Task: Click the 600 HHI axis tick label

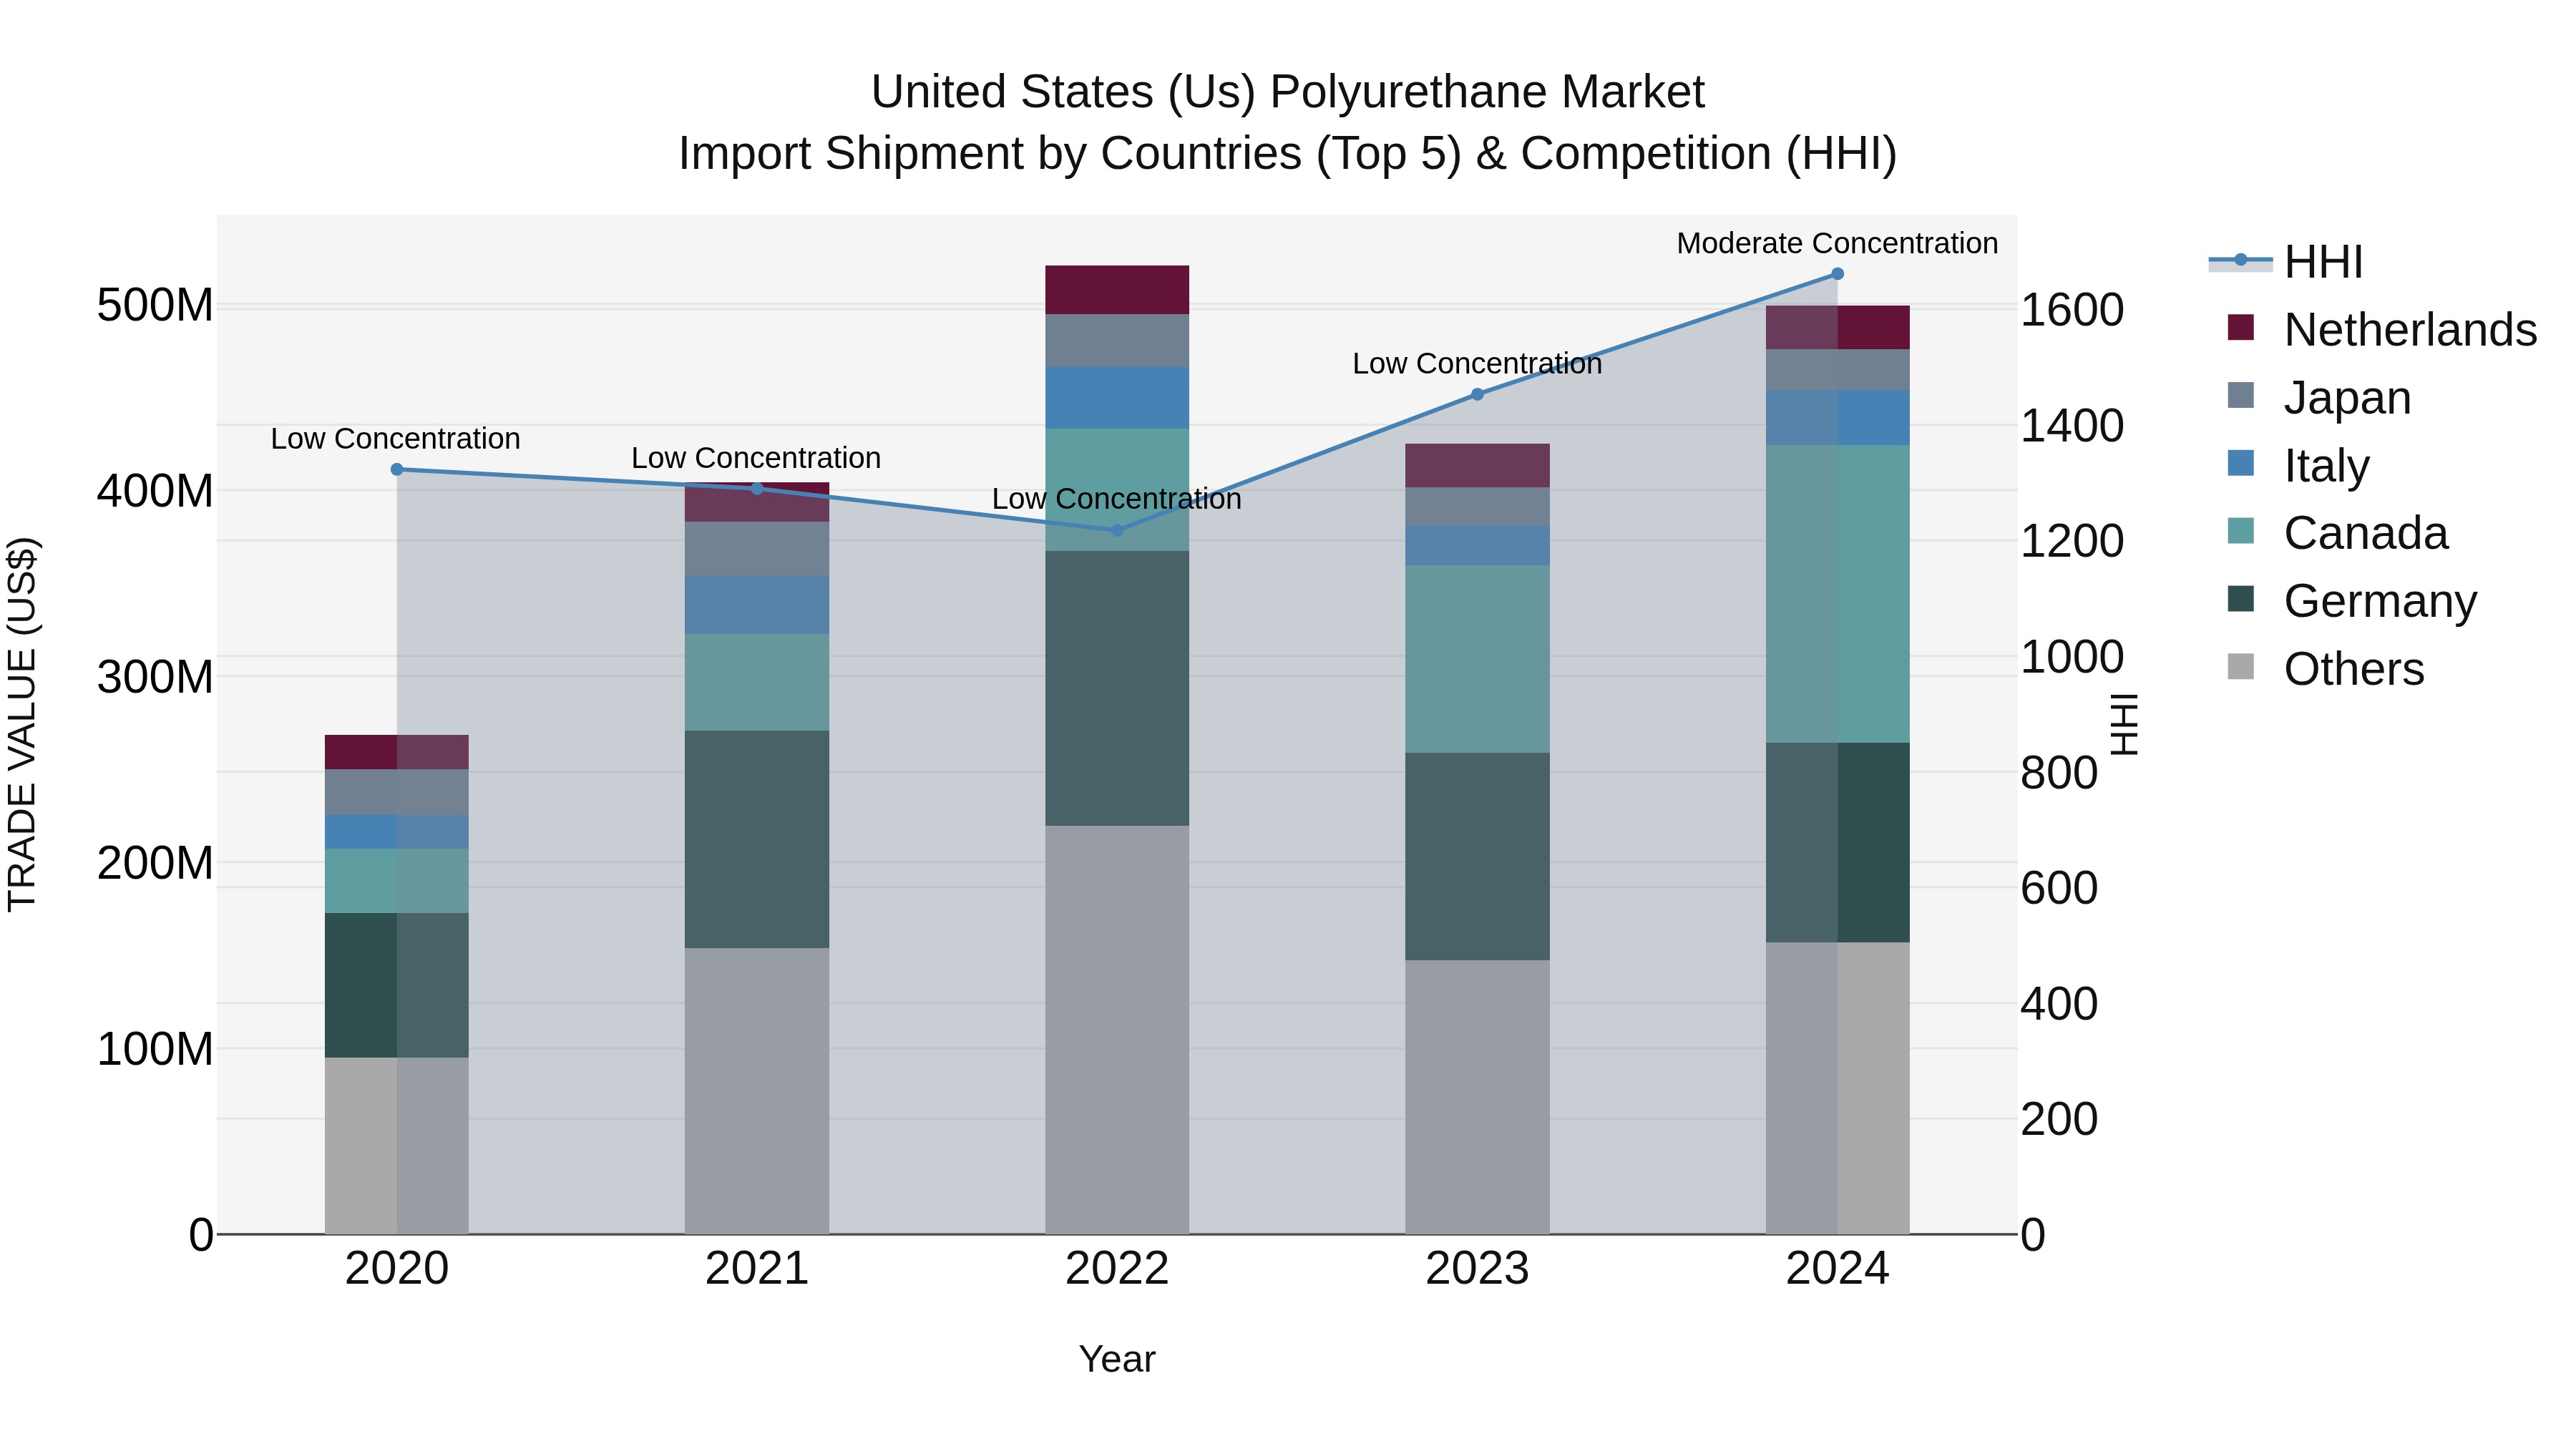Action: pyautogui.click(x=2059, y=888)
